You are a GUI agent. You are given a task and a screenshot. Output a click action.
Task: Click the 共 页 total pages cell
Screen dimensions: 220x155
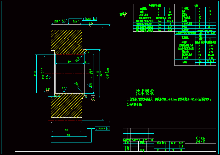coord(162,150)
